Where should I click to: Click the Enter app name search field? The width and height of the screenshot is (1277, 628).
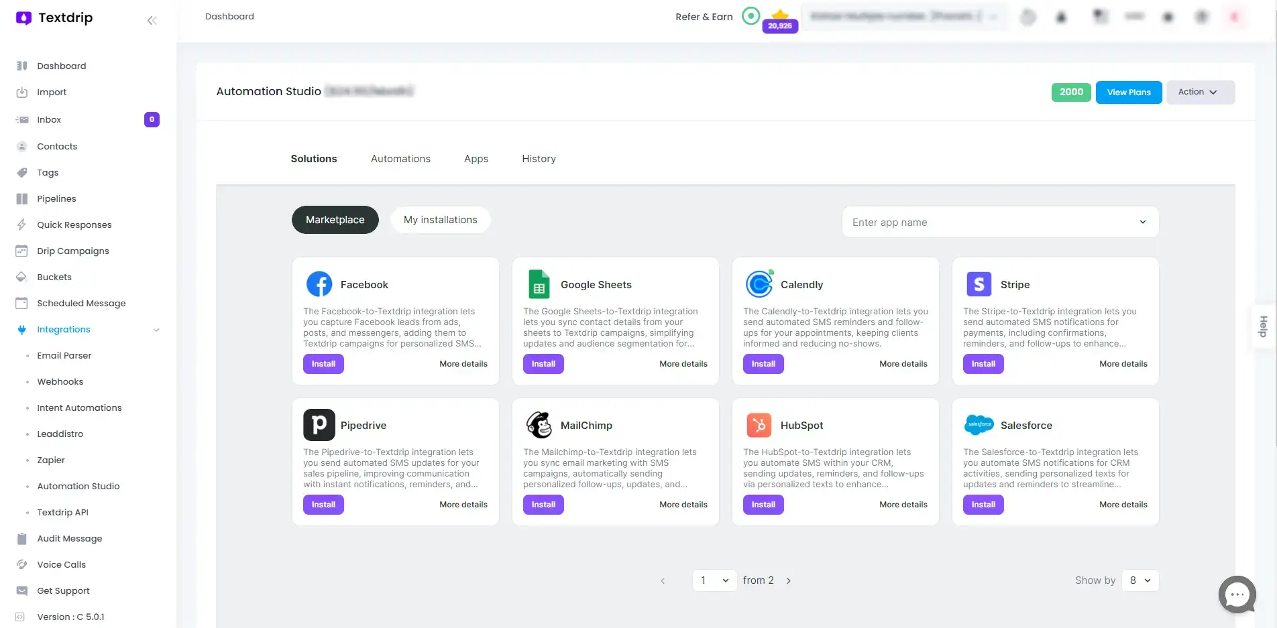point(993,223)
